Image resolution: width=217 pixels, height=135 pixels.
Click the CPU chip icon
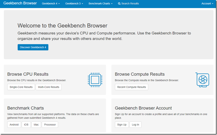coord(95,80)
